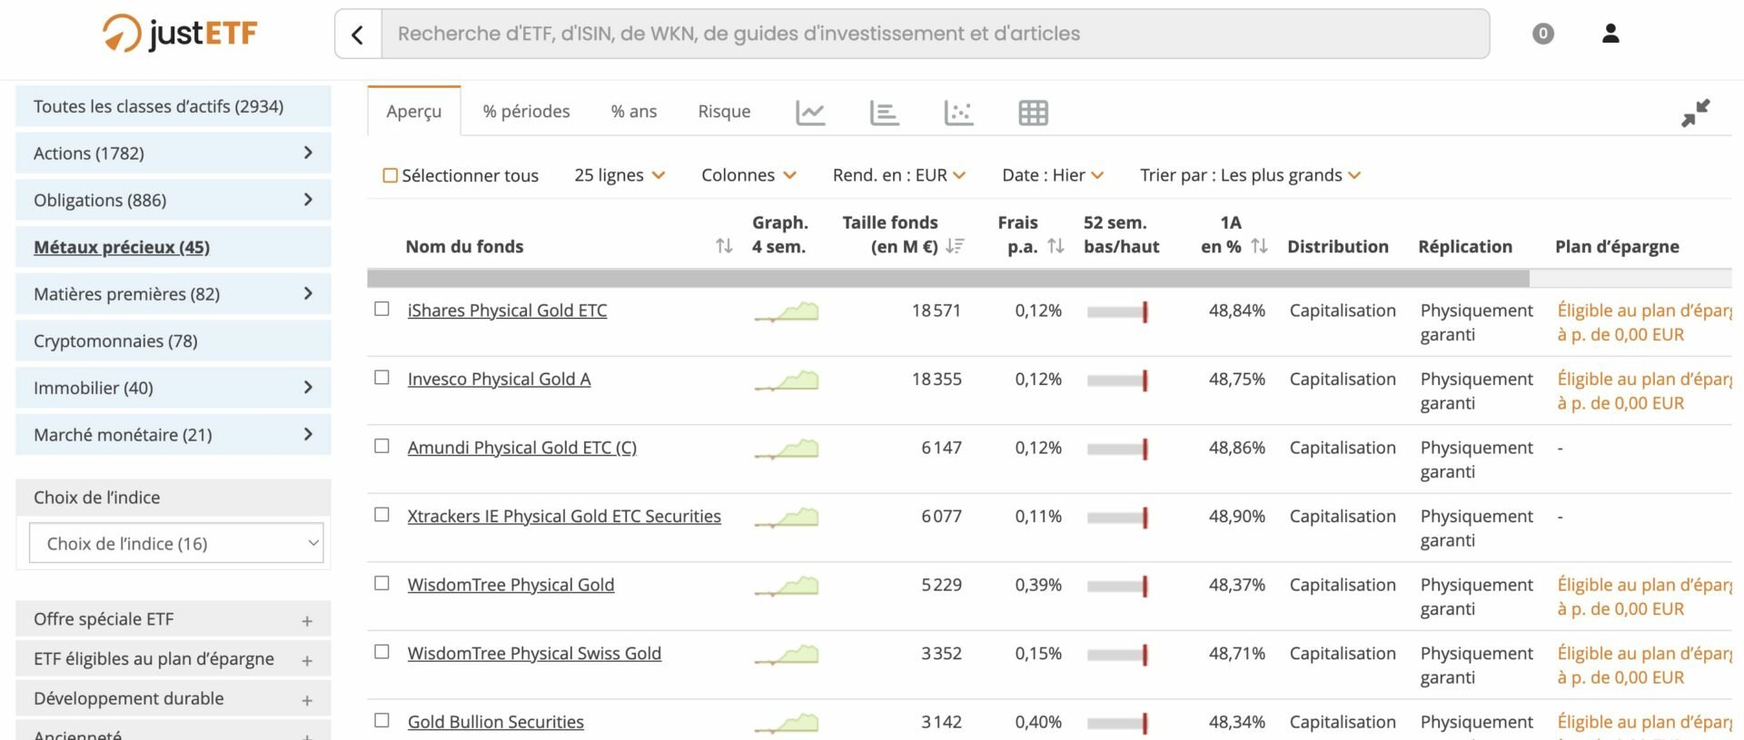Open the watchlist counter badge showing 0

[1542, 34]
